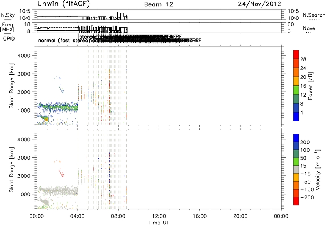The width and height of the screenshot is (325, 225).
Task: Click the 'N.Sky' axis label
Action: pyautogui.click(x=8, y=15)
